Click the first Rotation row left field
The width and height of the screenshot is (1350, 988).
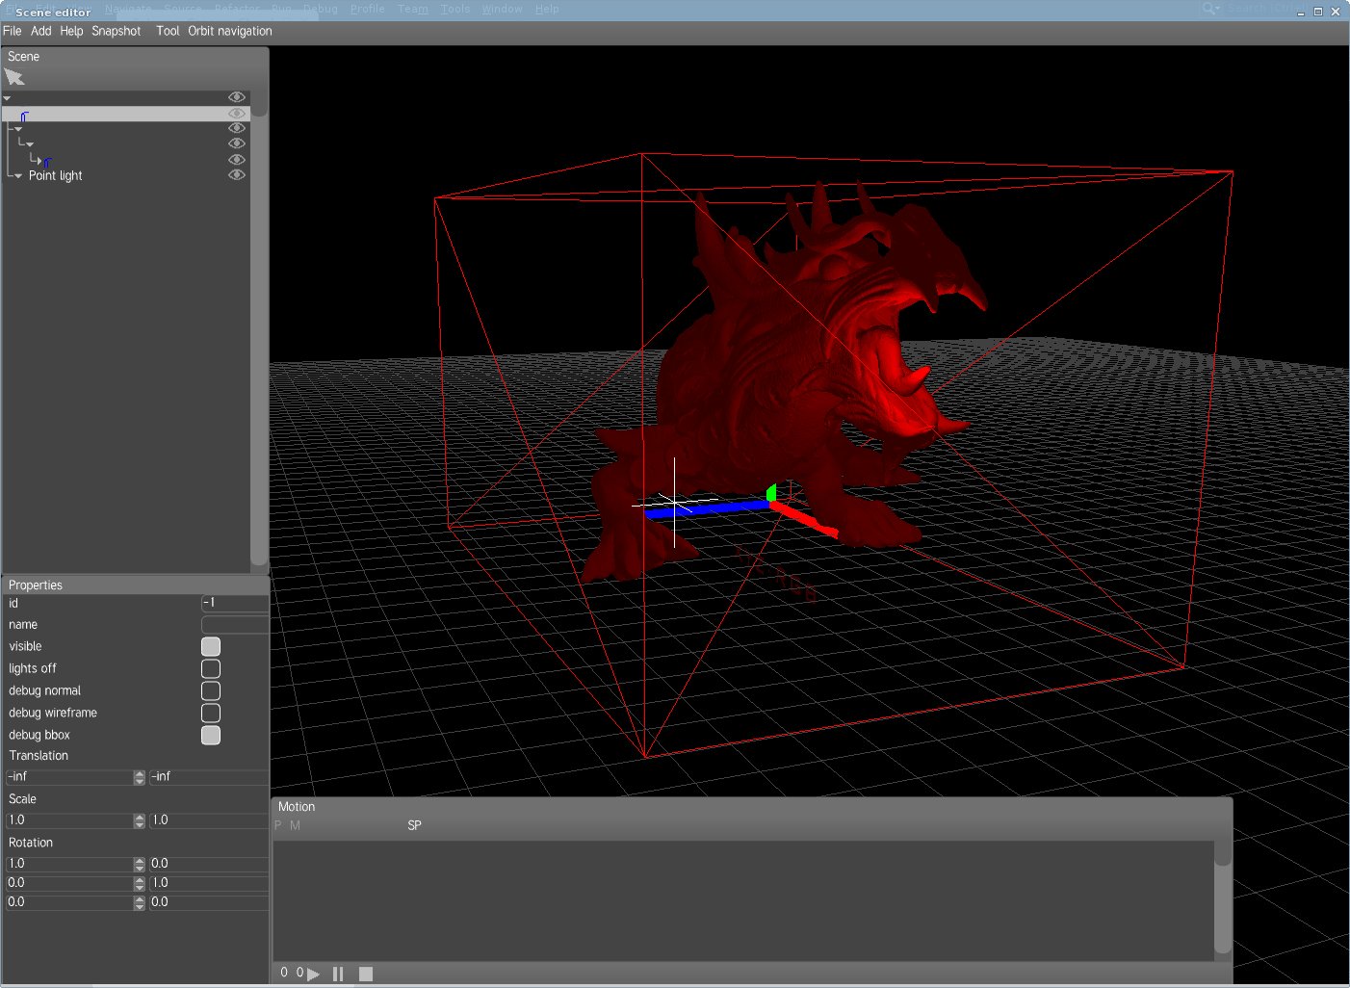tap(69, 864)
